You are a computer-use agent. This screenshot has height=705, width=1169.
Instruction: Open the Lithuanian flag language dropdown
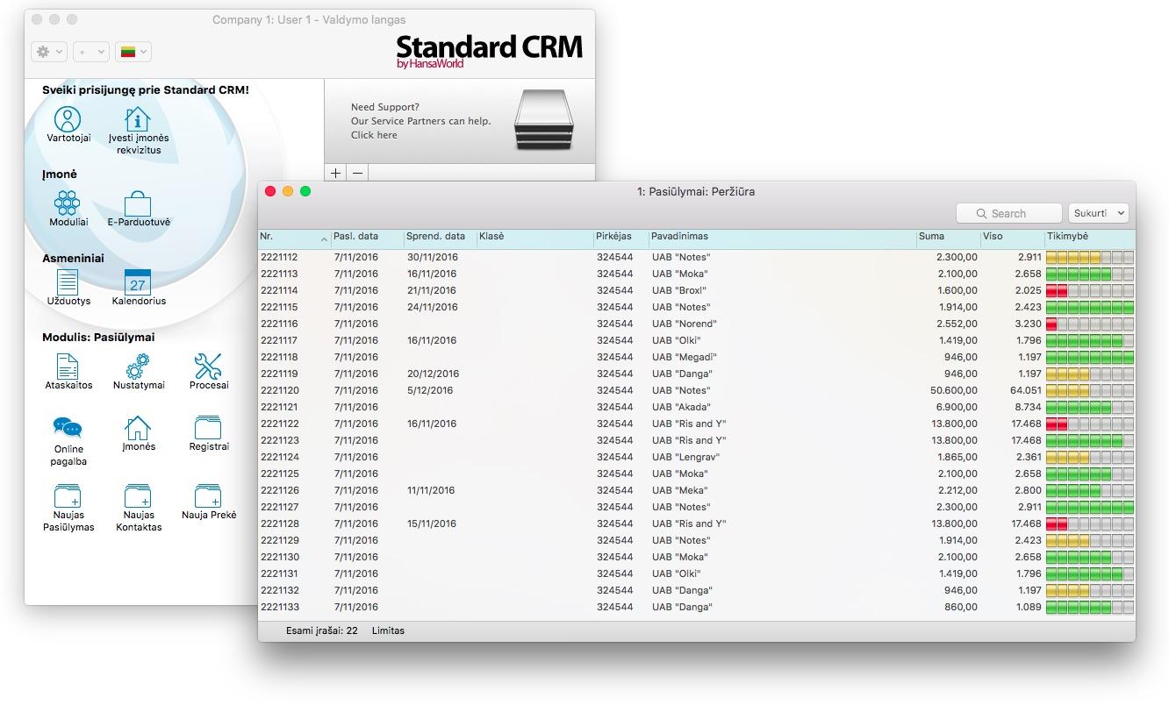pos(133,52)
